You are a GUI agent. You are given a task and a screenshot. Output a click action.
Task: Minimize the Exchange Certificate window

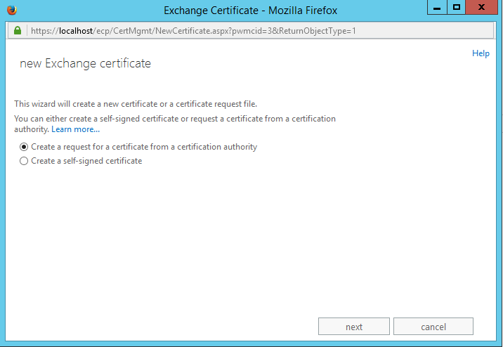tap(437, 8)
